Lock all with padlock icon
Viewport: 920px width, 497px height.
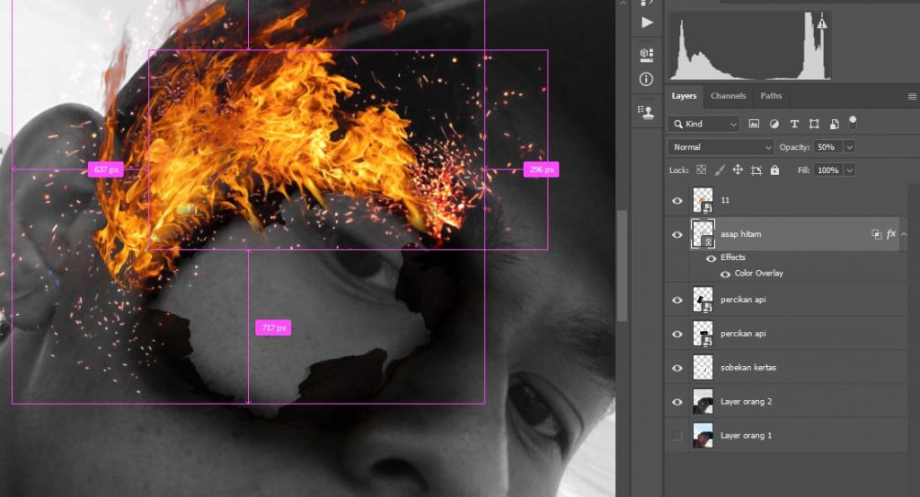pos(774,170)
